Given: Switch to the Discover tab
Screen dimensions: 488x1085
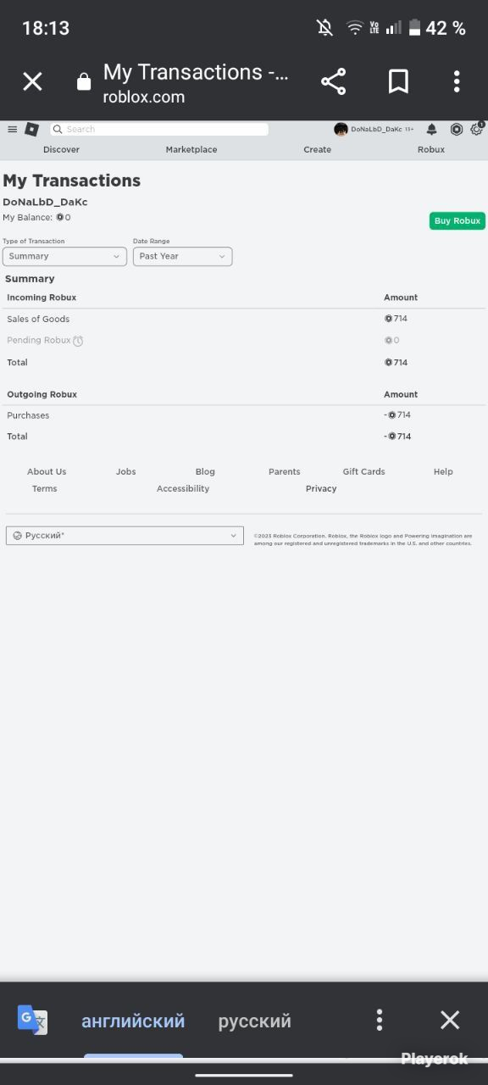Looking at the screenshot, I should pos(61,149).
